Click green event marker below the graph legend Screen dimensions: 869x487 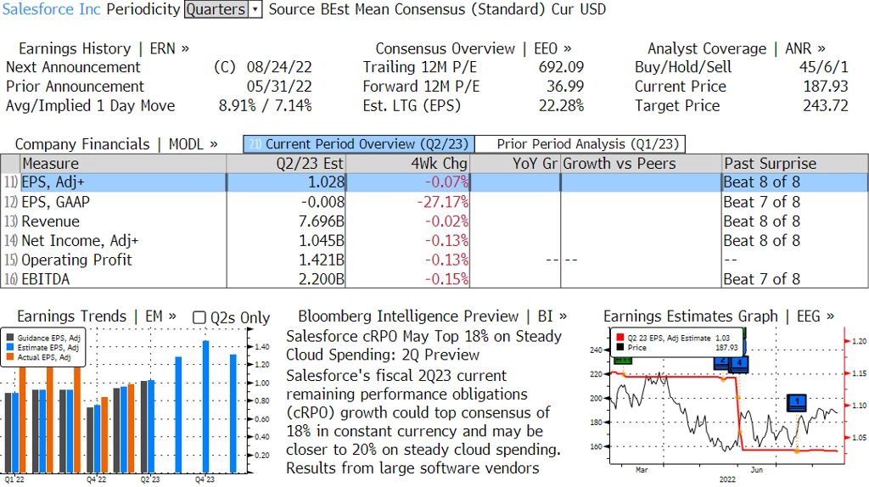pyautogui.click(x=623, y=360)
